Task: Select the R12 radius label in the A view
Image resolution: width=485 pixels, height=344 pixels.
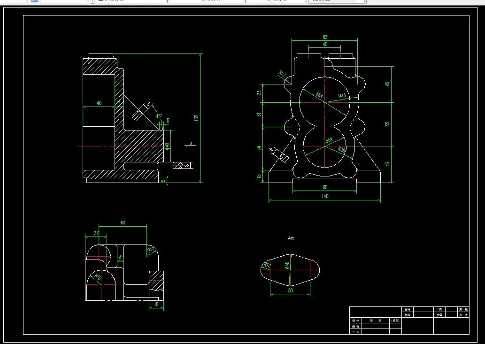Action: (267, 265)
